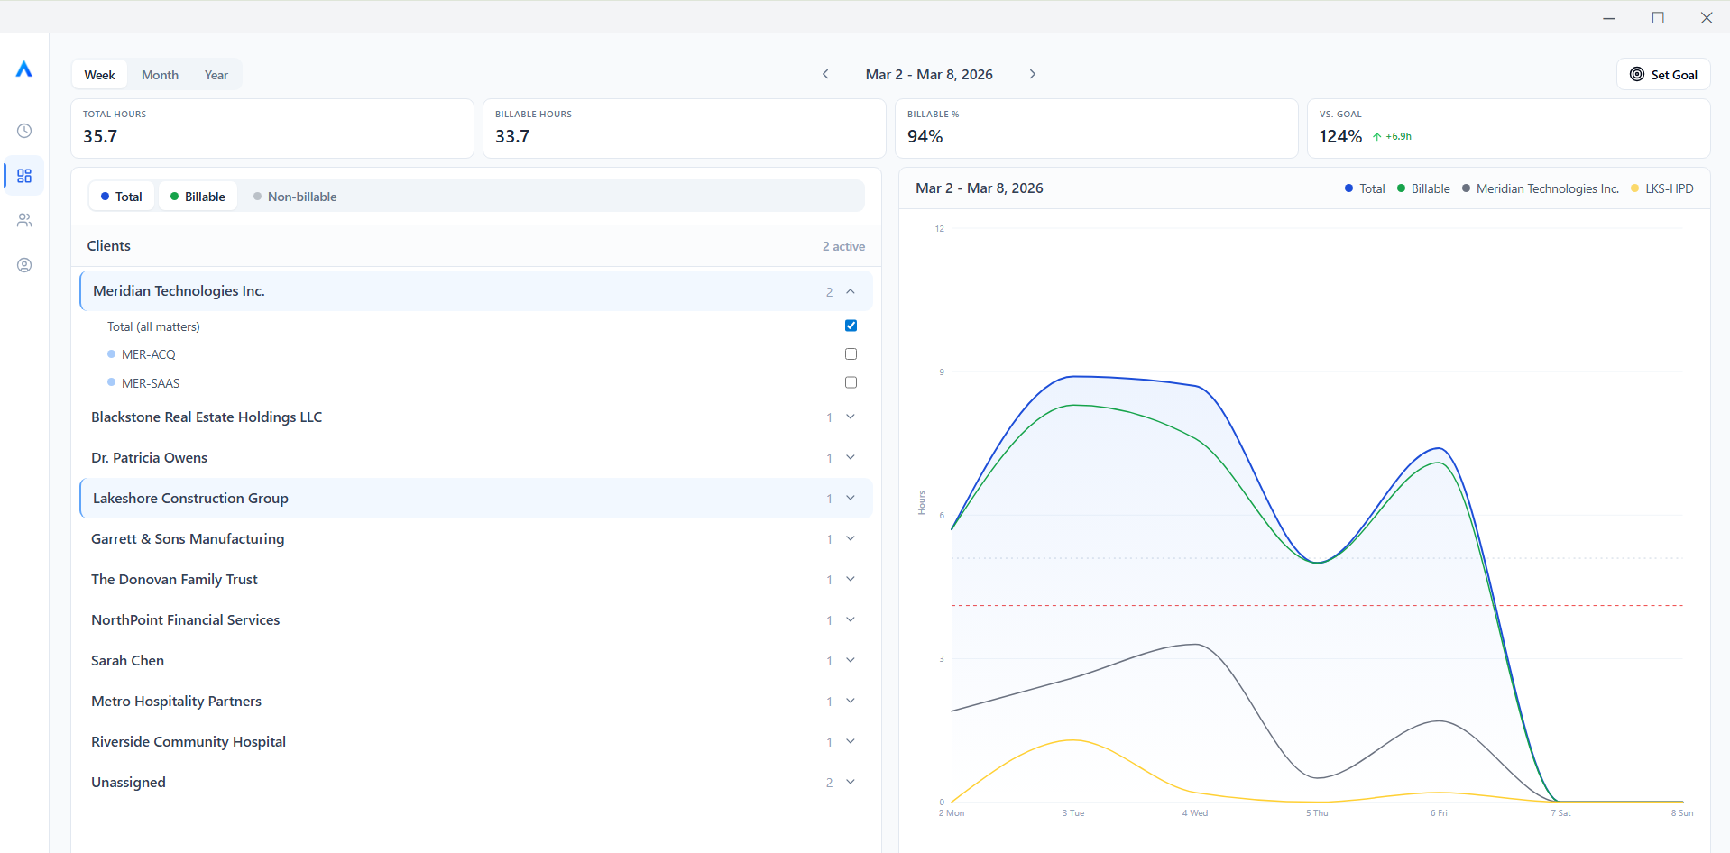Click the target icon beside Set Goal

click(x=1636, y=74)
